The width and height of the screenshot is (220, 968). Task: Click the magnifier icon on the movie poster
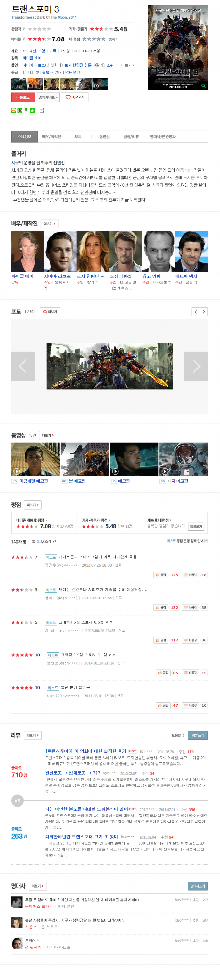tap(203, 86)
